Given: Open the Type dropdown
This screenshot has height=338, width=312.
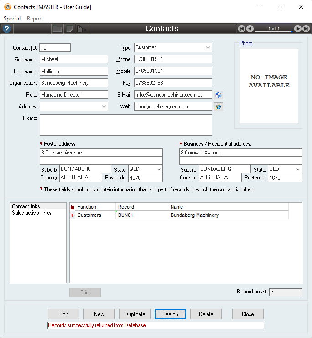Looking at the screenshot, I should [208, 48].
